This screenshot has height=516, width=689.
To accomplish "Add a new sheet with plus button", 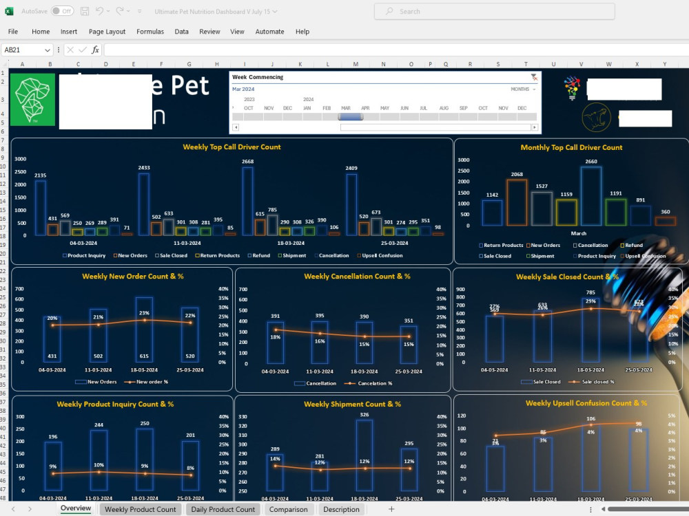I will 391,509.
